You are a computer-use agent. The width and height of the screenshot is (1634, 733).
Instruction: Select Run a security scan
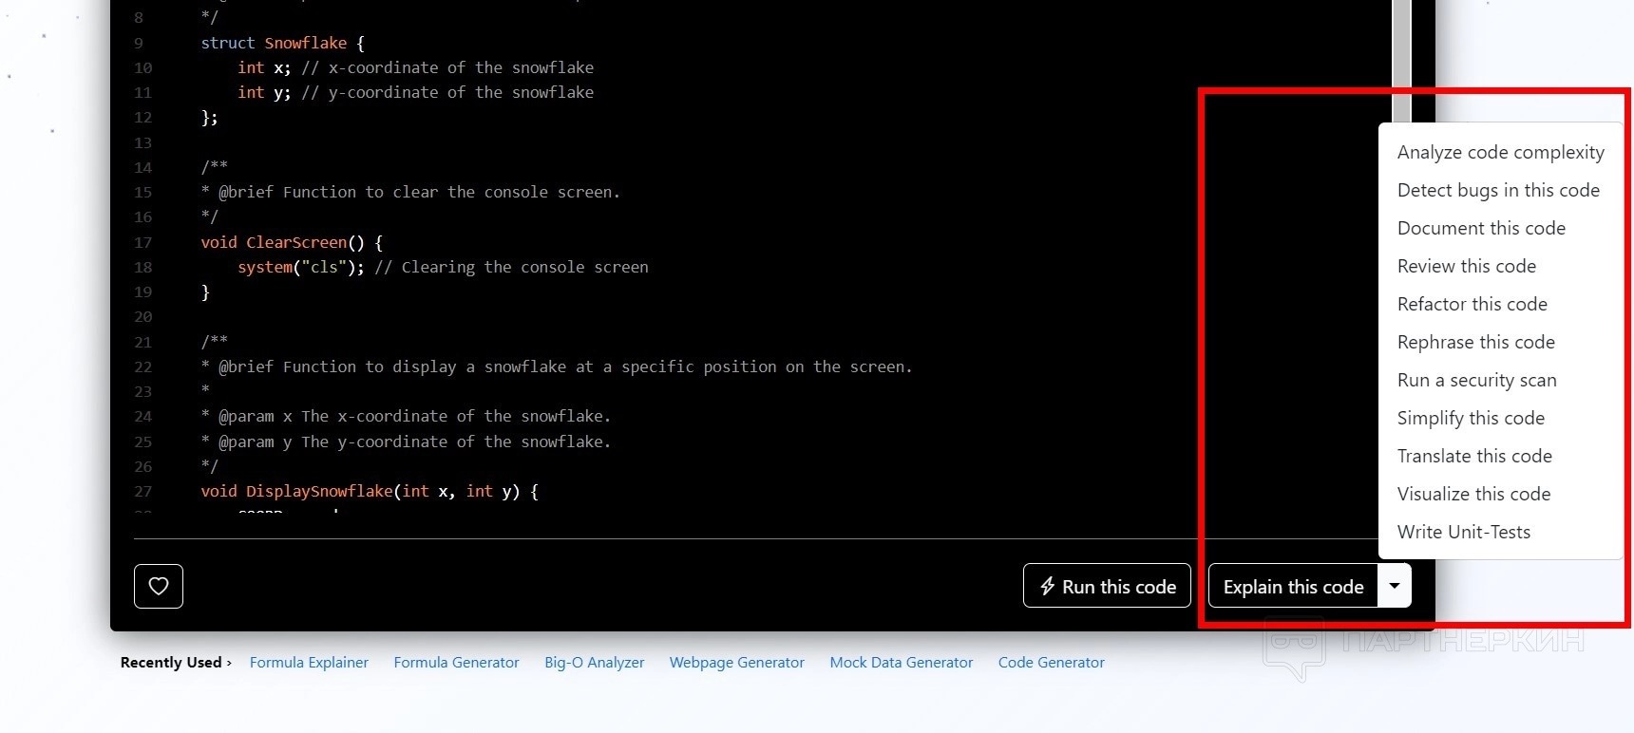click(1477, 380)
